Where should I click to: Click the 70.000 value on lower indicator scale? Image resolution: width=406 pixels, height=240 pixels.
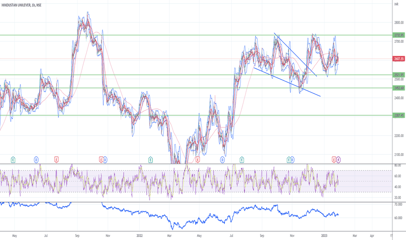(398, 205)
